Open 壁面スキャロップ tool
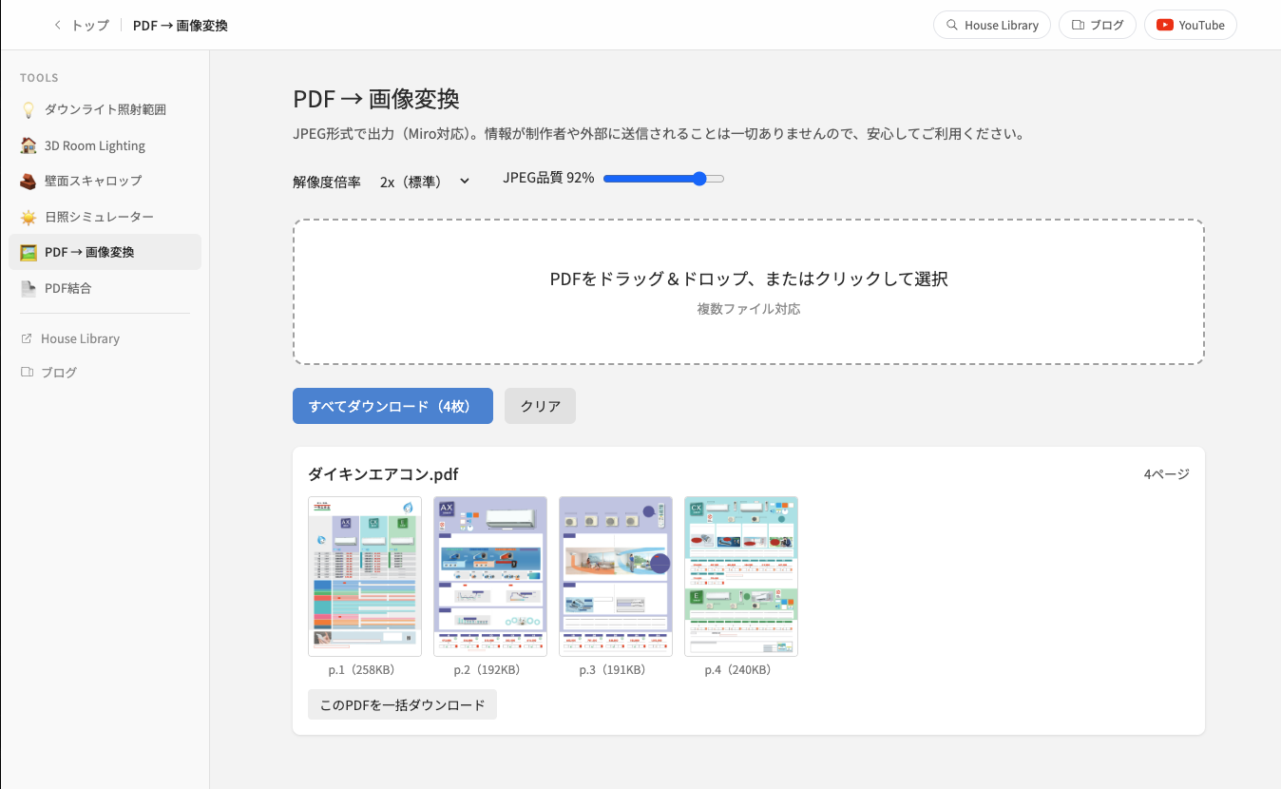1281x789 pixels. pyautogui.click(x=105, y=181)
